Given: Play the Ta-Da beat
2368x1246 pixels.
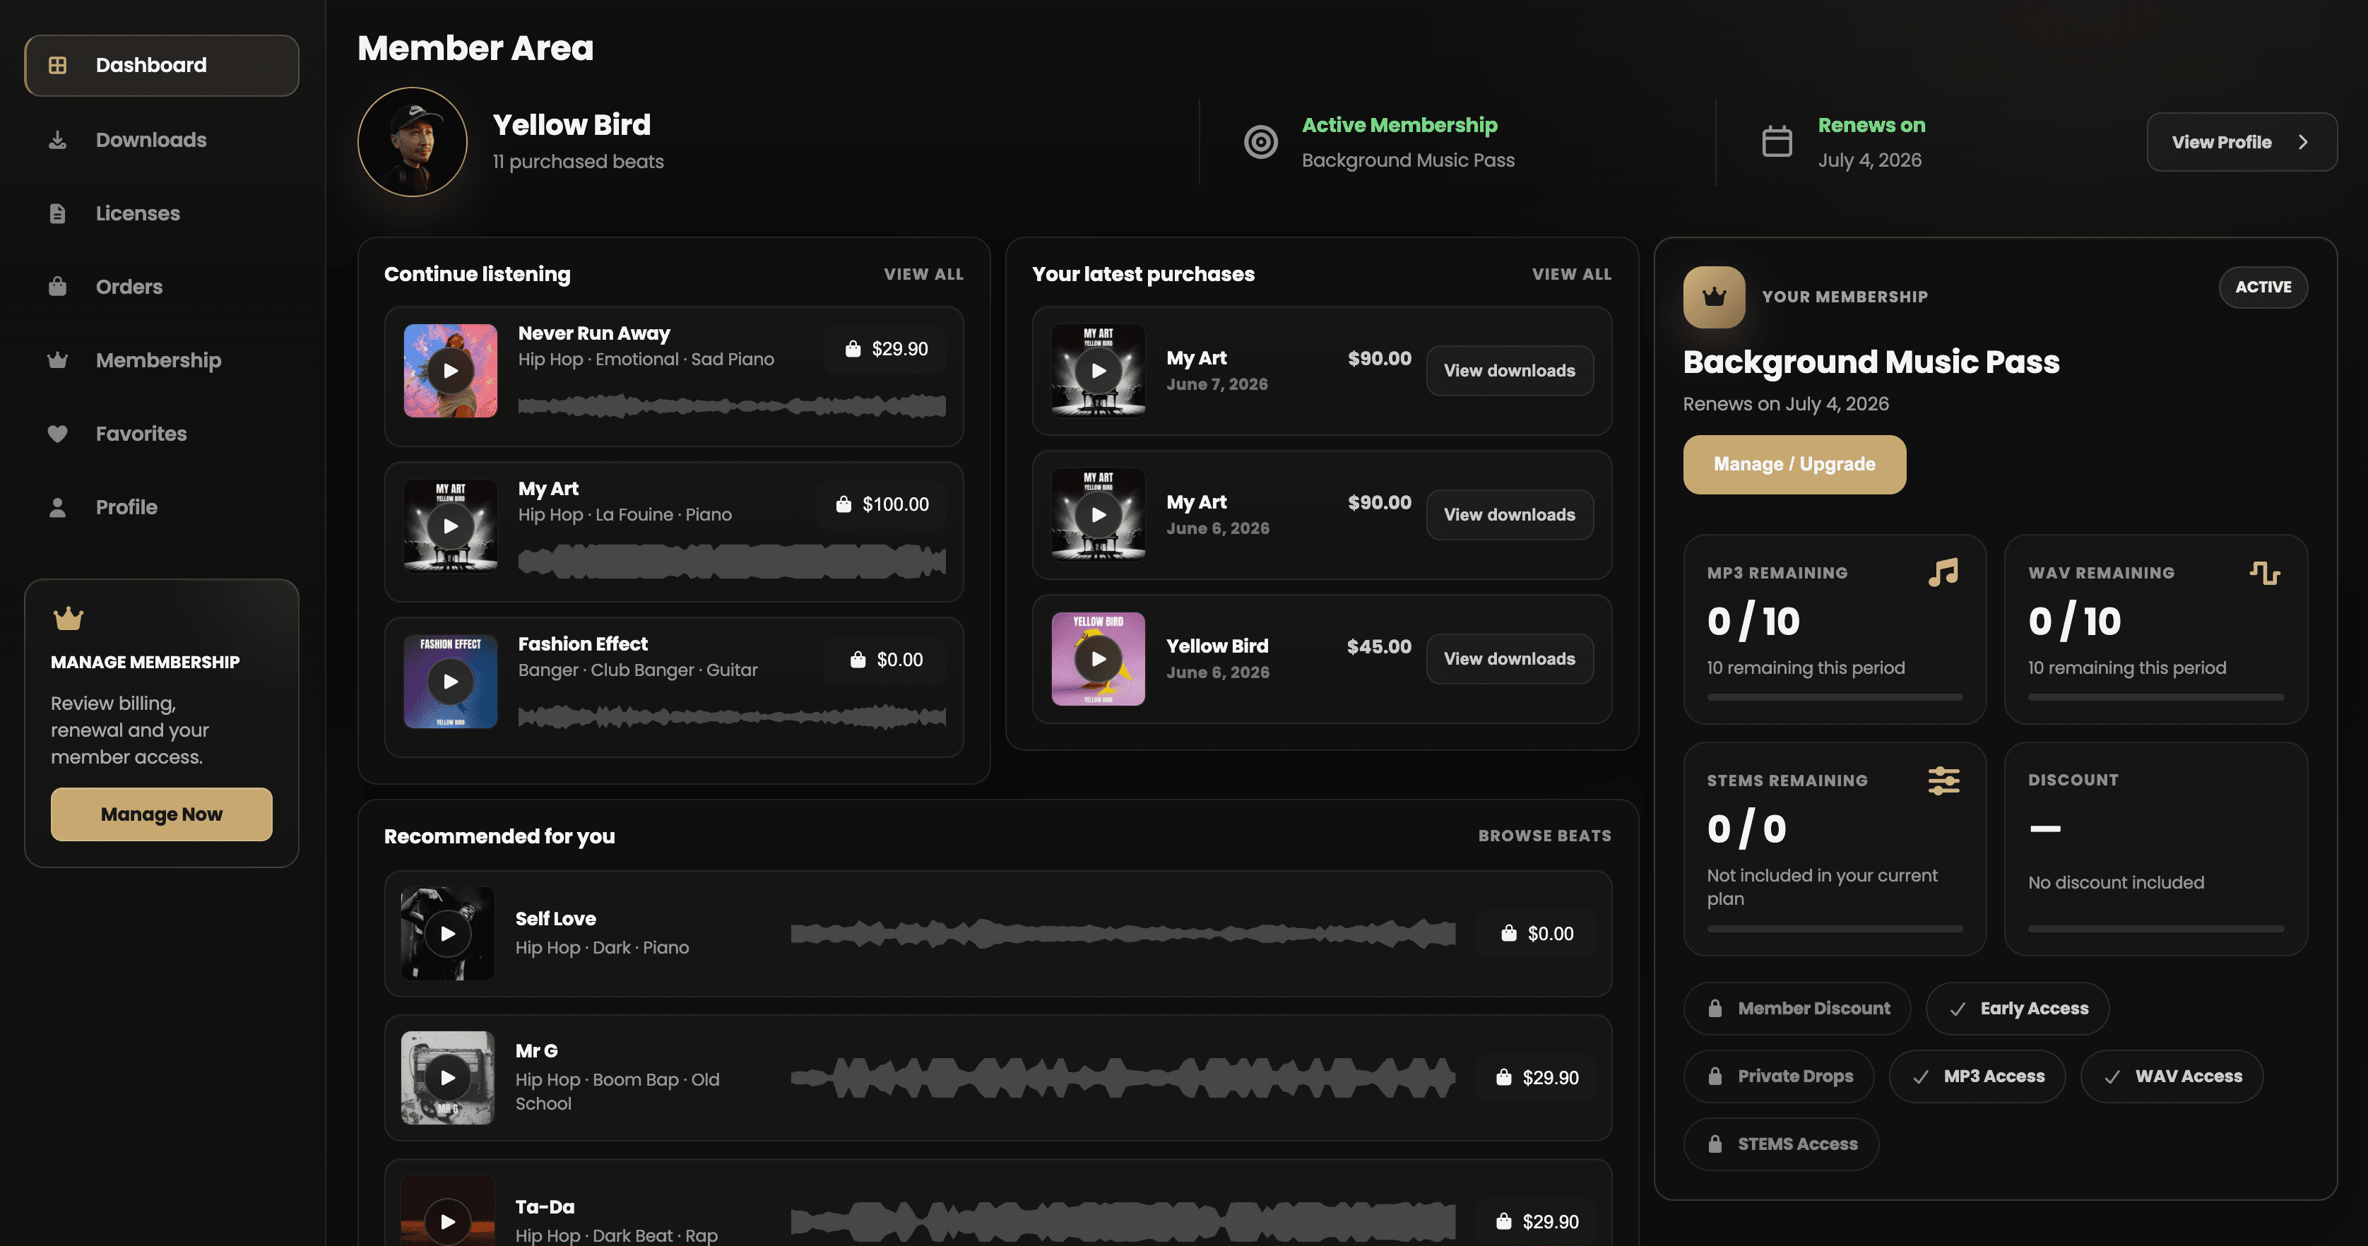Looking at the screenshot, I should coord(448,1222).
